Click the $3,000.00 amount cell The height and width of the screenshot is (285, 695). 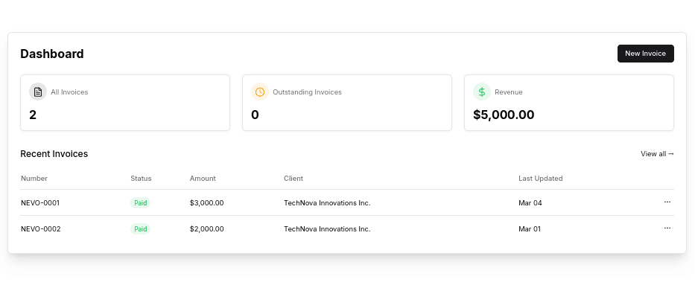pos(206,203)
